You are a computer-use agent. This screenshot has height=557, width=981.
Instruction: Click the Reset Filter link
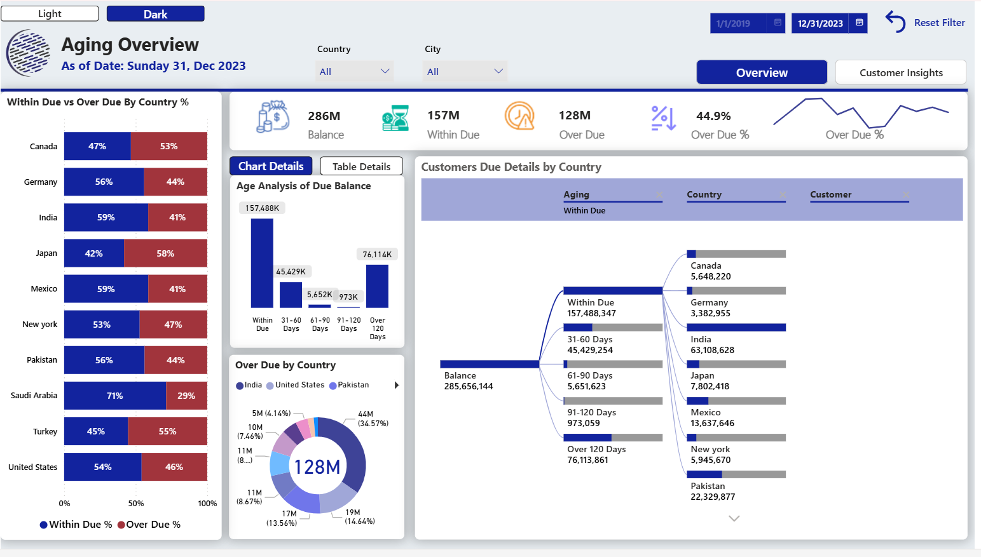[x=939, y=22]
